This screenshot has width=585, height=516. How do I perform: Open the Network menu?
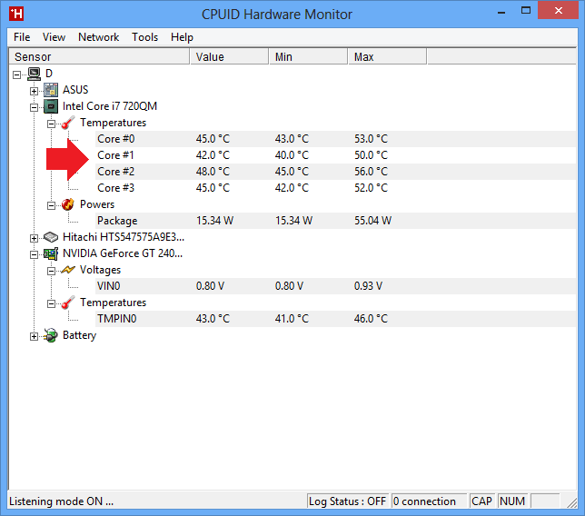point(98,37)
